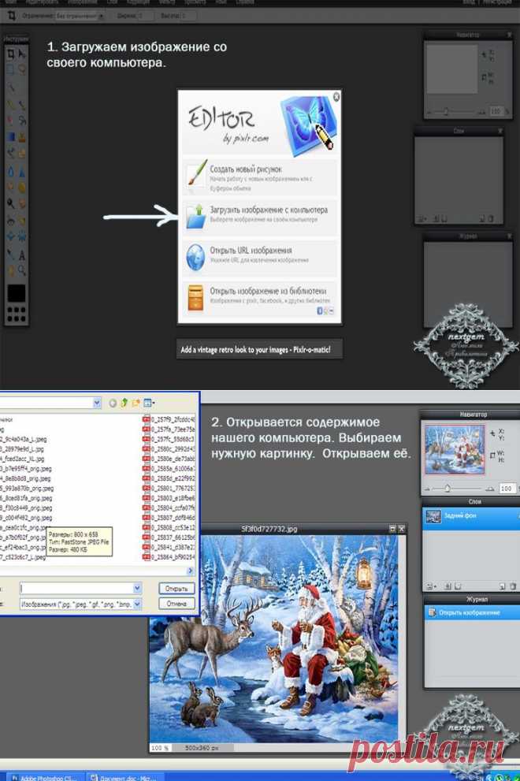Open the Pixlr-o-matic vintage retro banner

(x=259, y=349)
